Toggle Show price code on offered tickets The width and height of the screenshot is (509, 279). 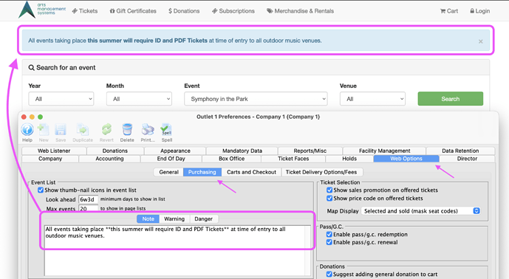pos(329,199)
